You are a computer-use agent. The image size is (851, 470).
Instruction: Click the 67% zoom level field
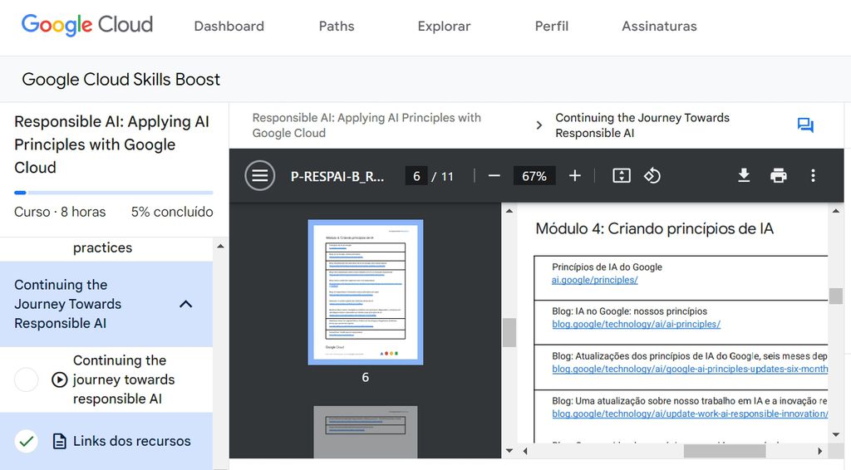[534, 176]
